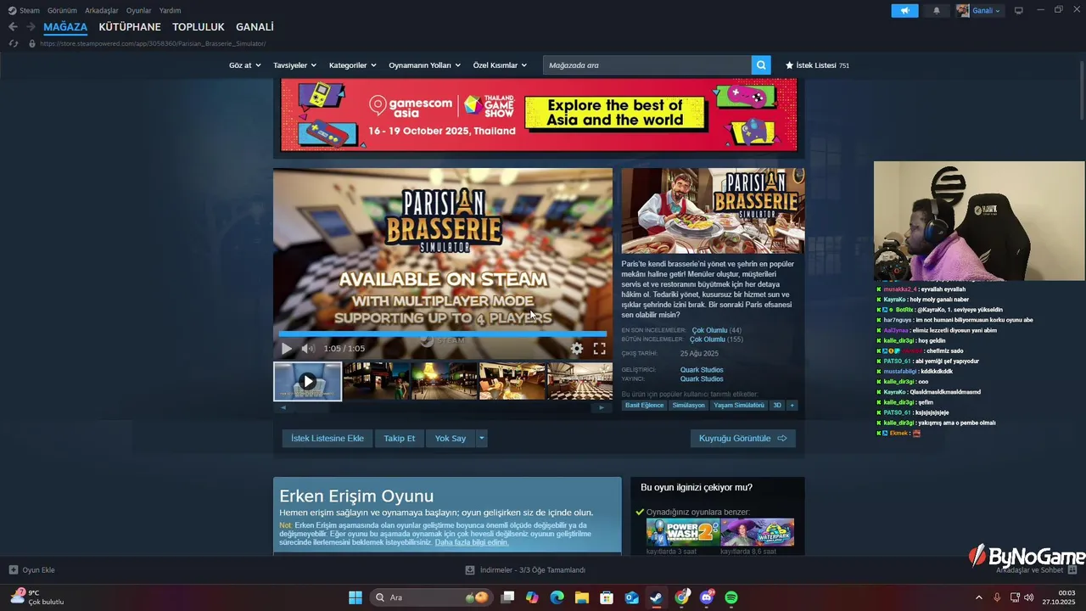This screenshot has width=1086, height=611.
Task: Open the GANALİ profile tab
Action: tap(255, 27)
